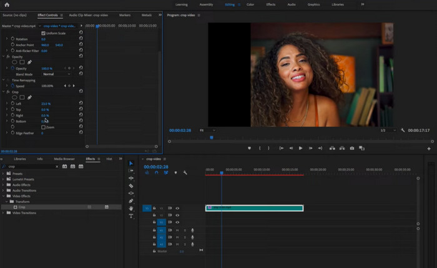Clear the effects search field
The width and height of the screenshot is (437, 268).
[x=57, y=167]
